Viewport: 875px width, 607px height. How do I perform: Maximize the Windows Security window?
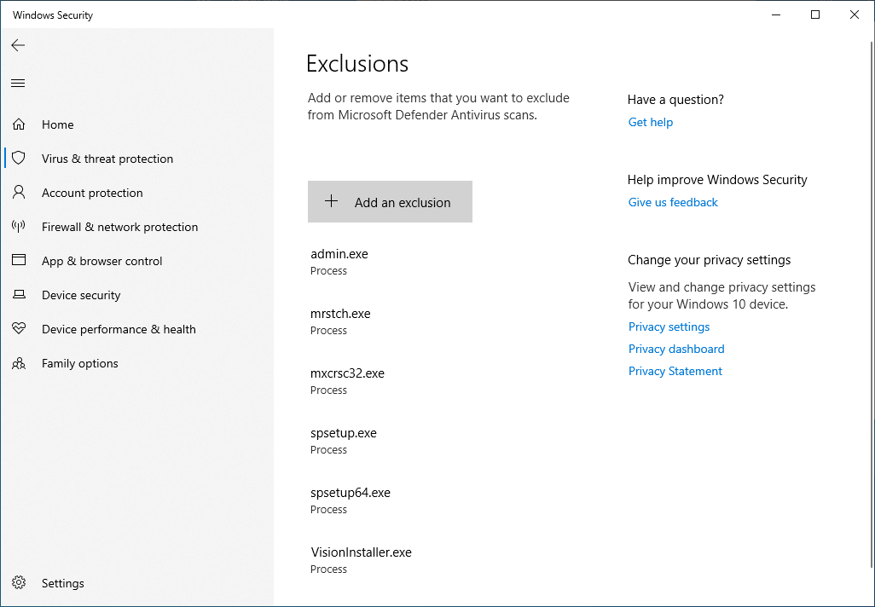click(815, 14)
